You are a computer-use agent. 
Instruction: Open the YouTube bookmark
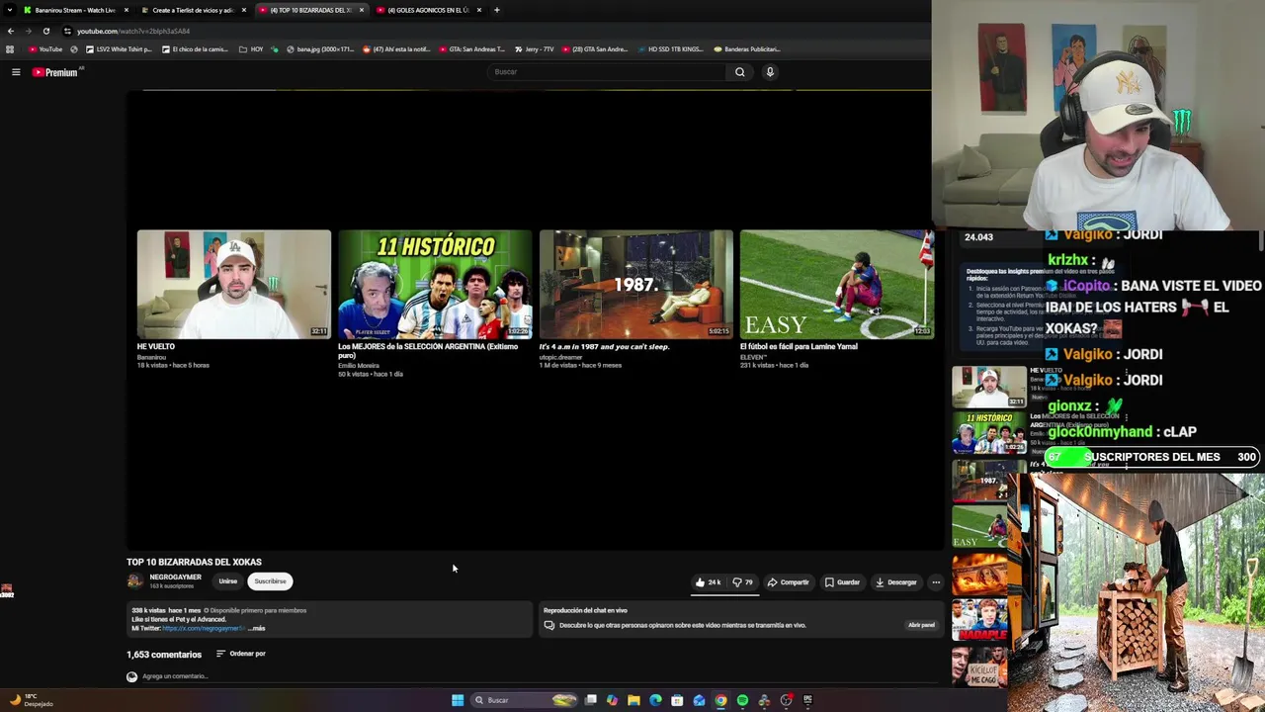(45, 49)
